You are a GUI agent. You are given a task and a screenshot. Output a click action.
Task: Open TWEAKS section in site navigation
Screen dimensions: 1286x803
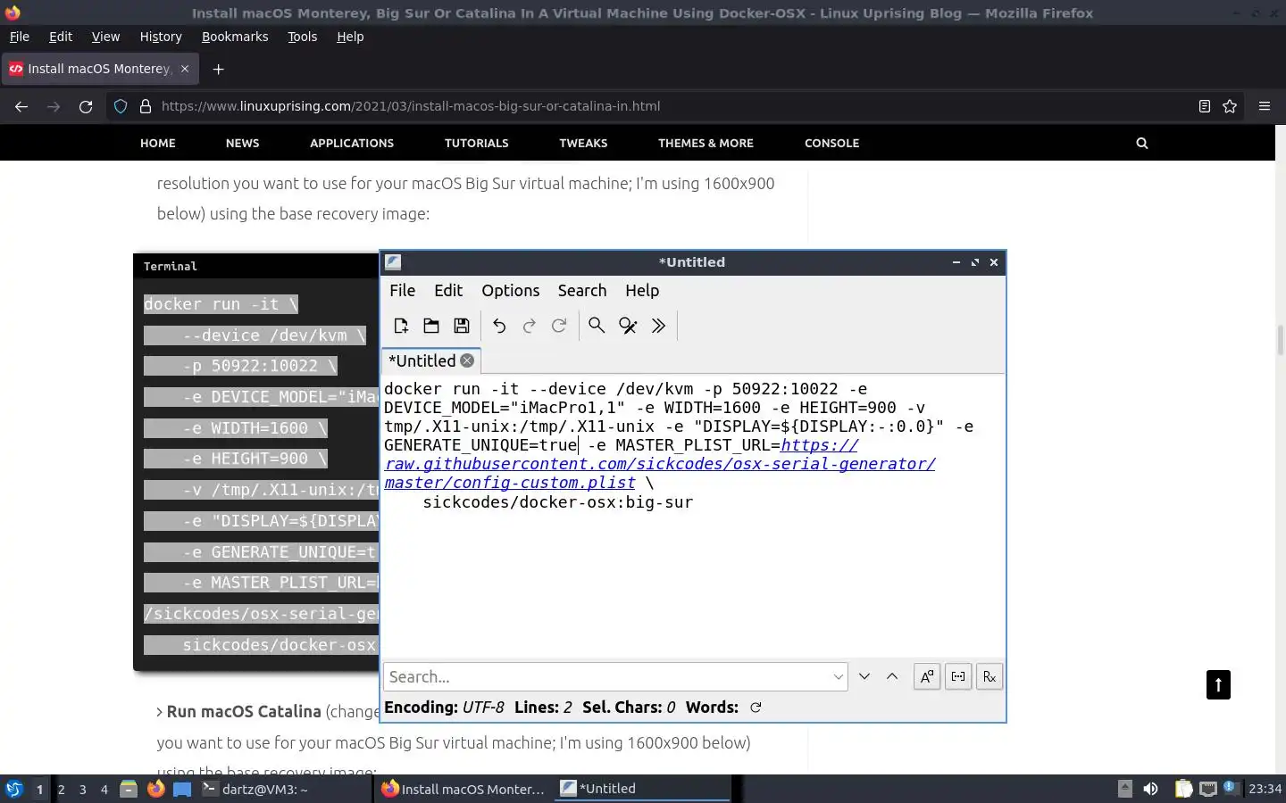coord(583,143)
